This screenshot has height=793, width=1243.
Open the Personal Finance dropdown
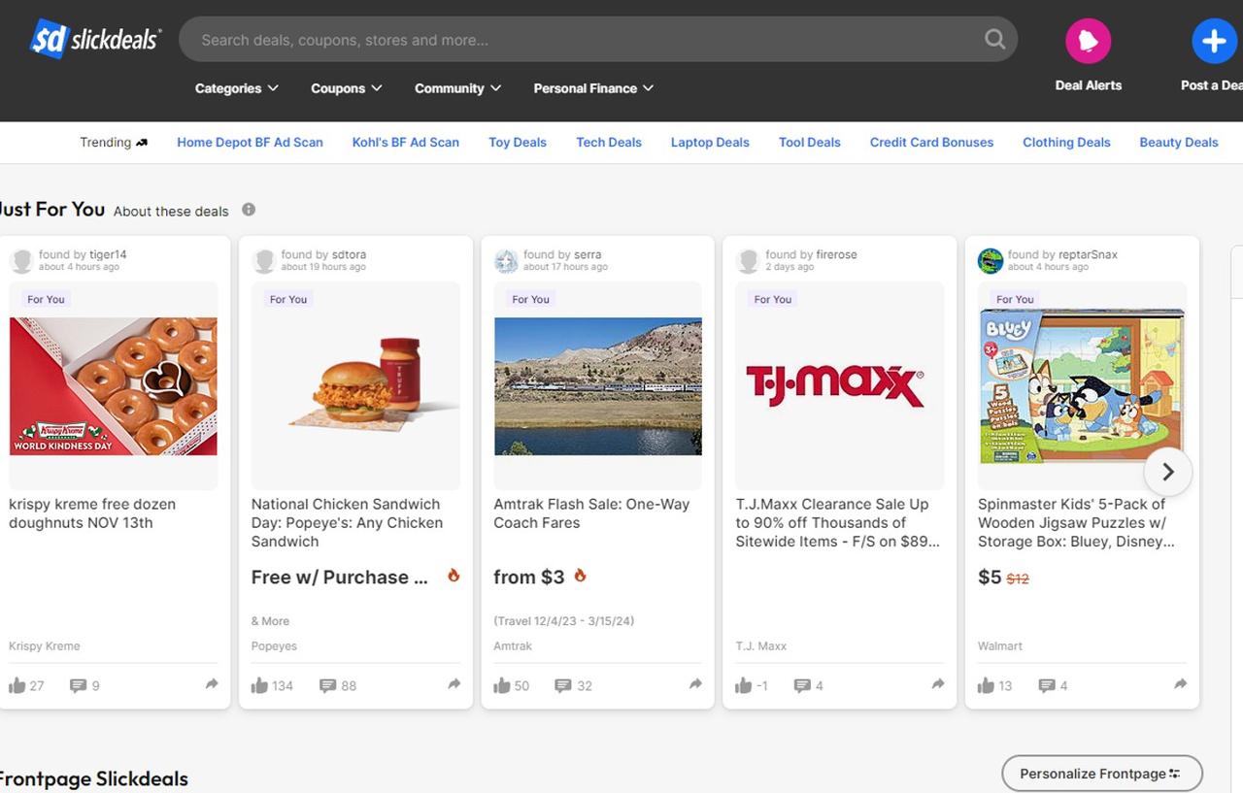coord(594,88)
